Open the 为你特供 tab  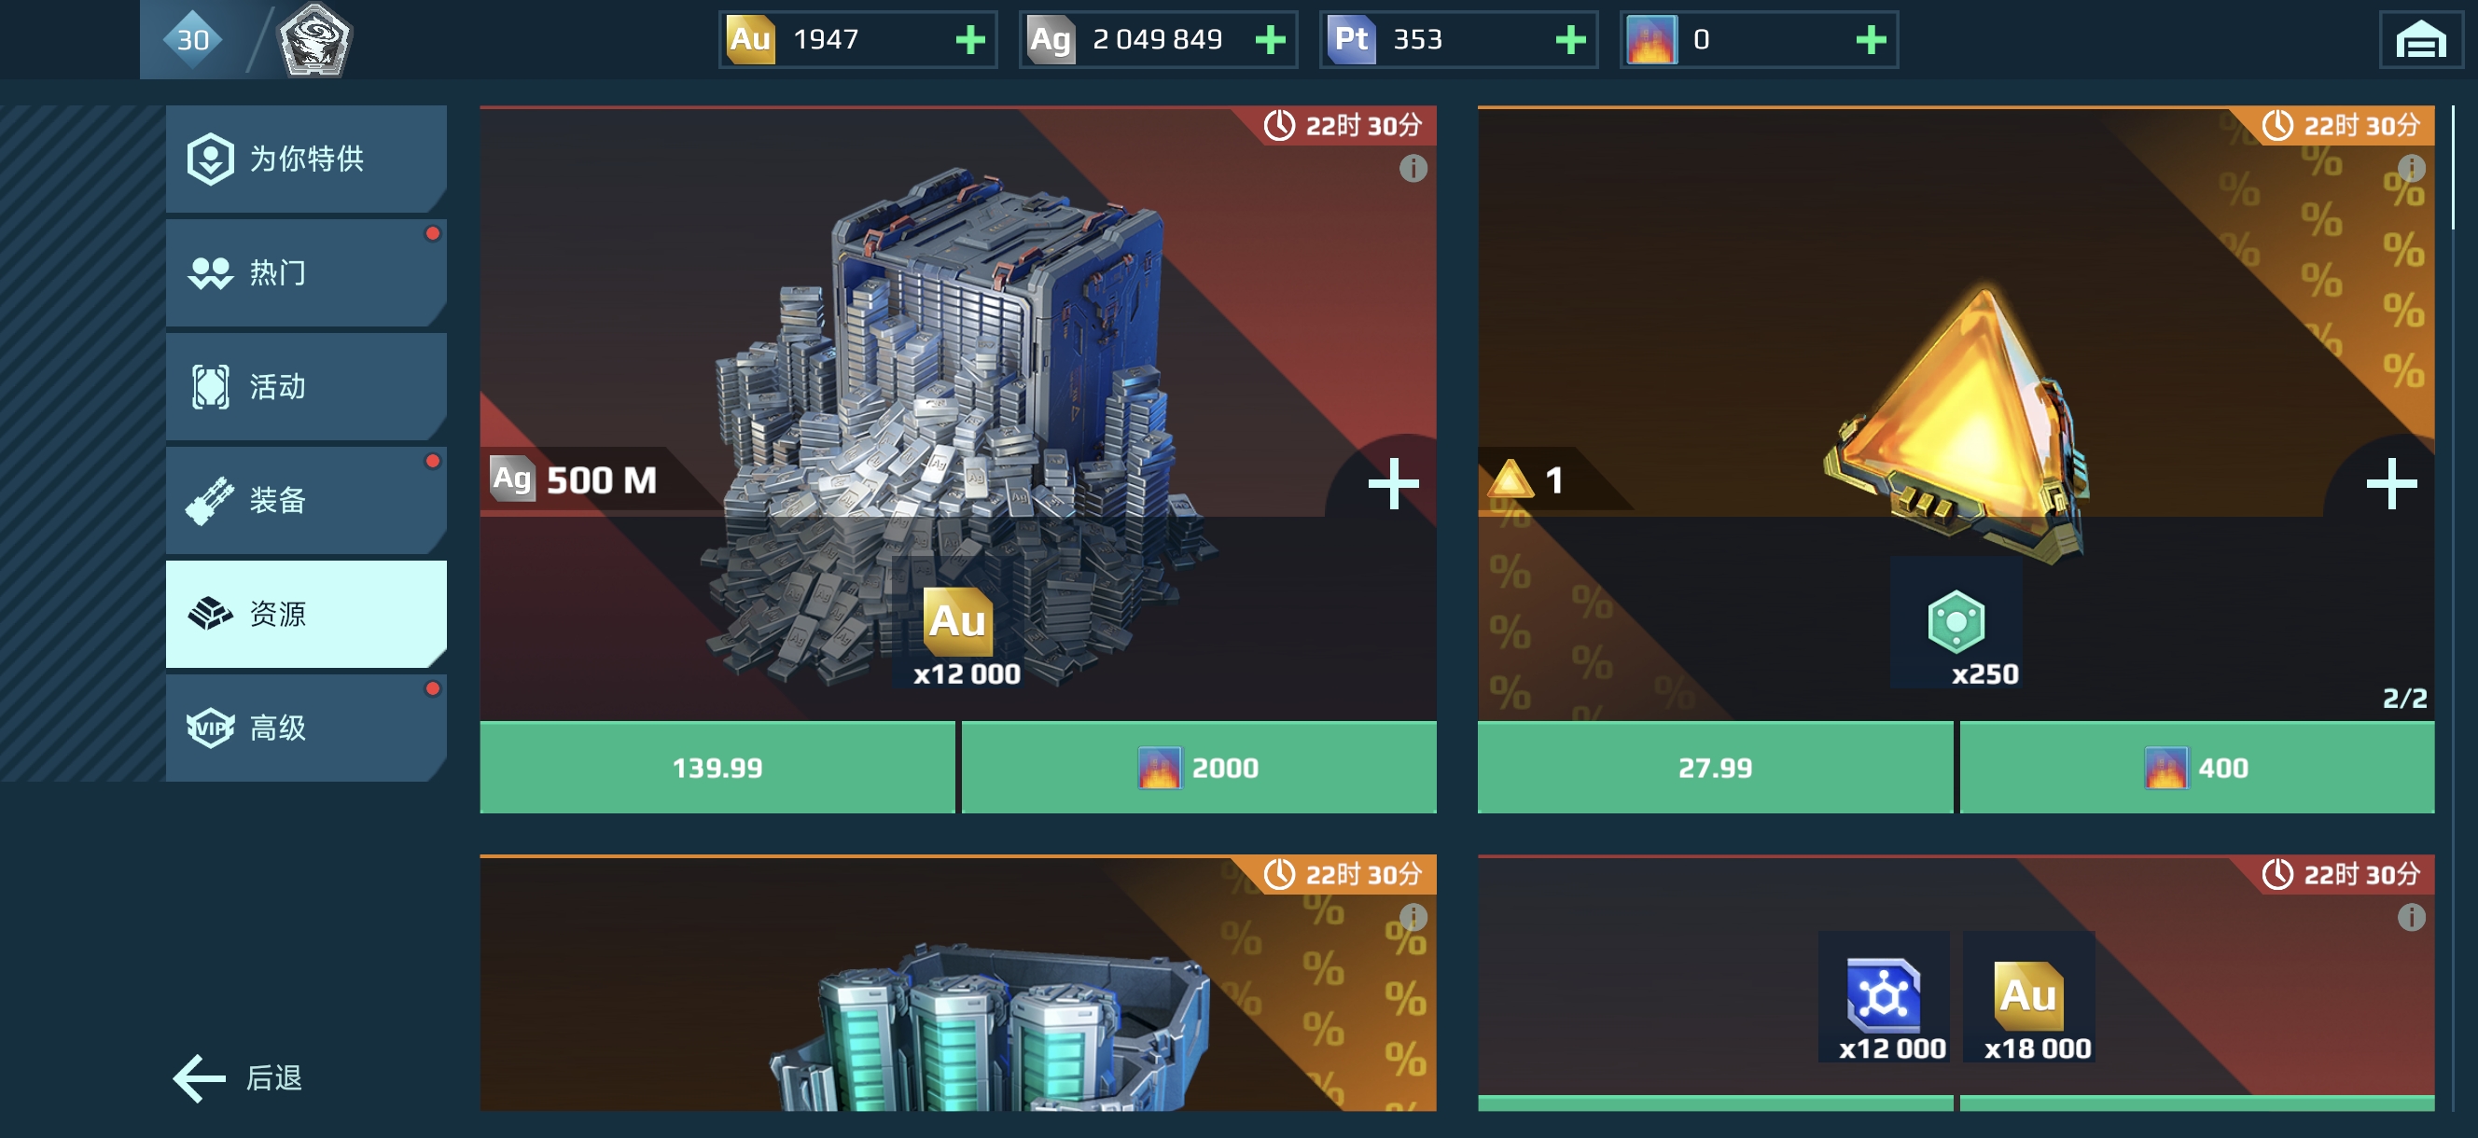(x=306, y=159)
